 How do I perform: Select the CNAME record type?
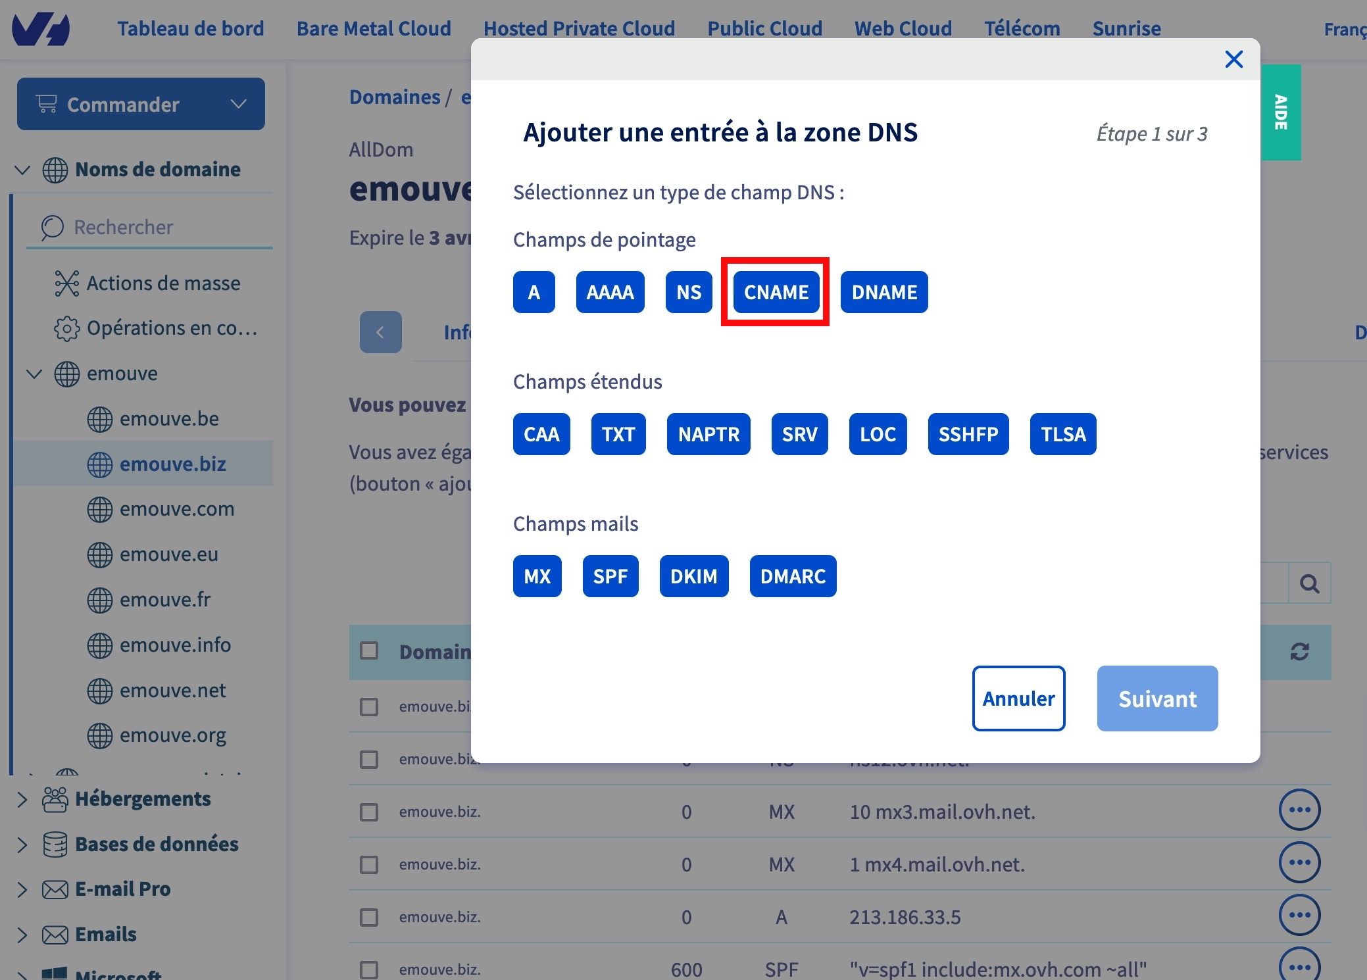coord(776,292)
